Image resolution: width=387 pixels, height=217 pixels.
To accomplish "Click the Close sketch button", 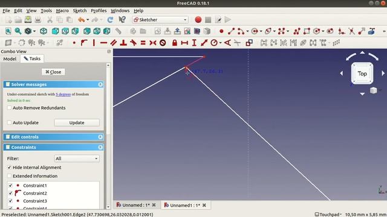I will click(53, 72).
